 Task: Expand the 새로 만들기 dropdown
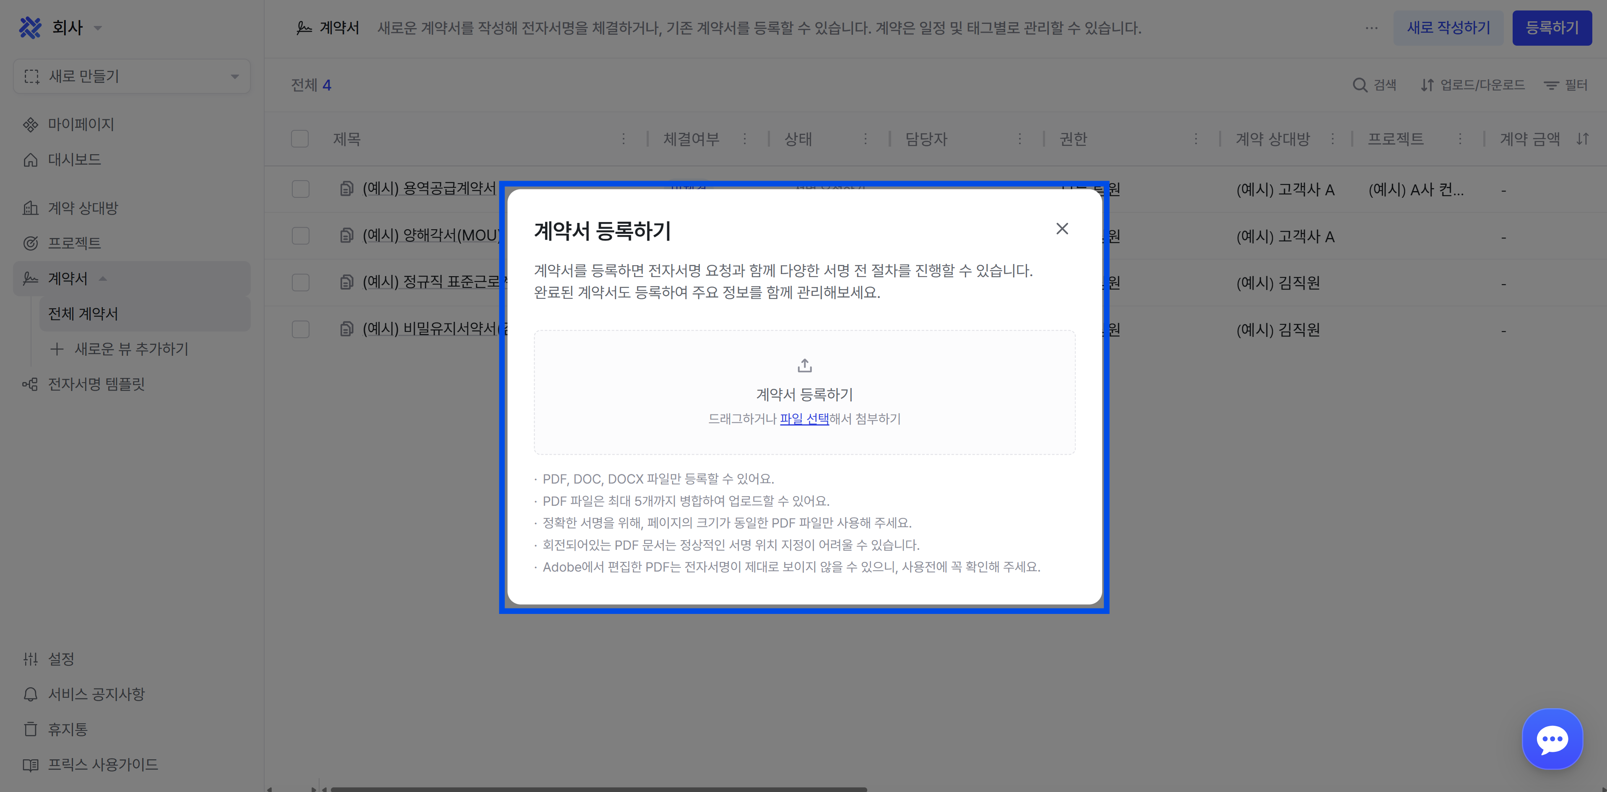click(132, 77)
